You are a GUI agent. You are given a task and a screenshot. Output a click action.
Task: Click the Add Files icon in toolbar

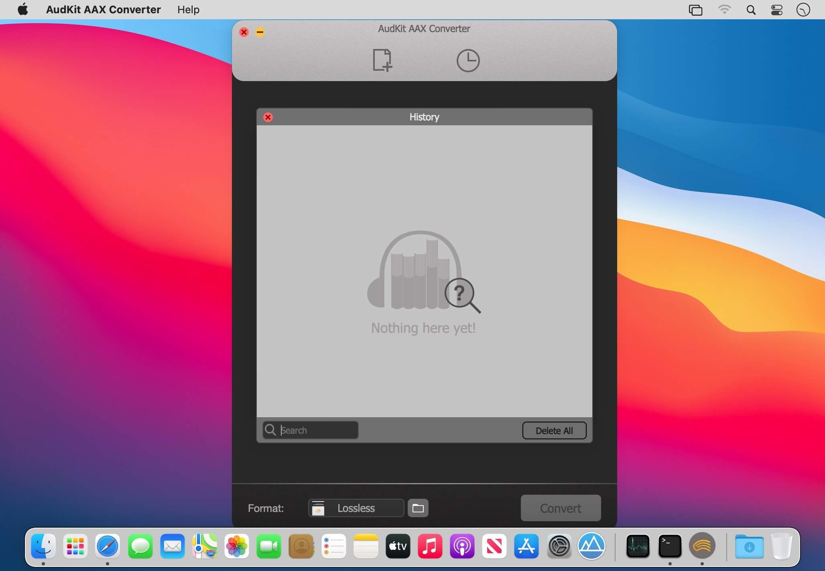[382, 60]
